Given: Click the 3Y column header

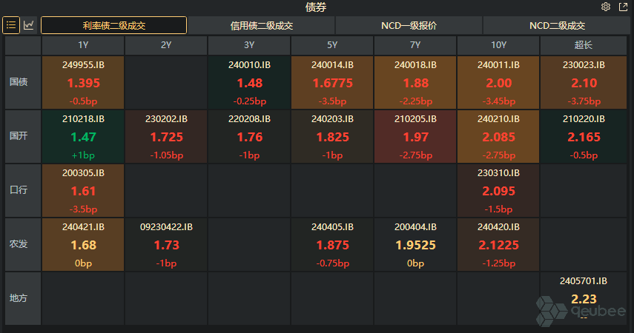Looking at the screenshot, I should click(x=249, y=45).
